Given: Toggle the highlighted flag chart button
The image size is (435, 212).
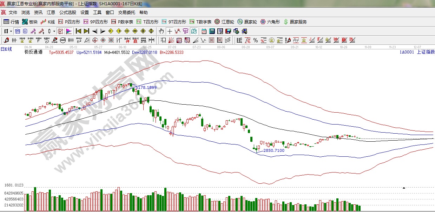Looking at the screenshot, I should tap(69, 31).
